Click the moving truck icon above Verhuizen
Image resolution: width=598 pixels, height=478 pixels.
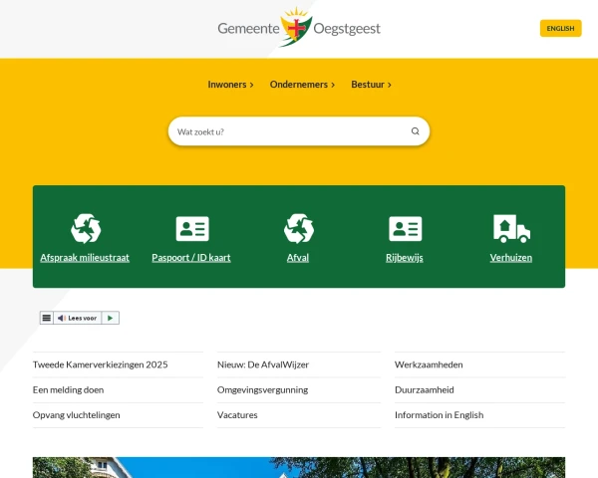(510, 229)
